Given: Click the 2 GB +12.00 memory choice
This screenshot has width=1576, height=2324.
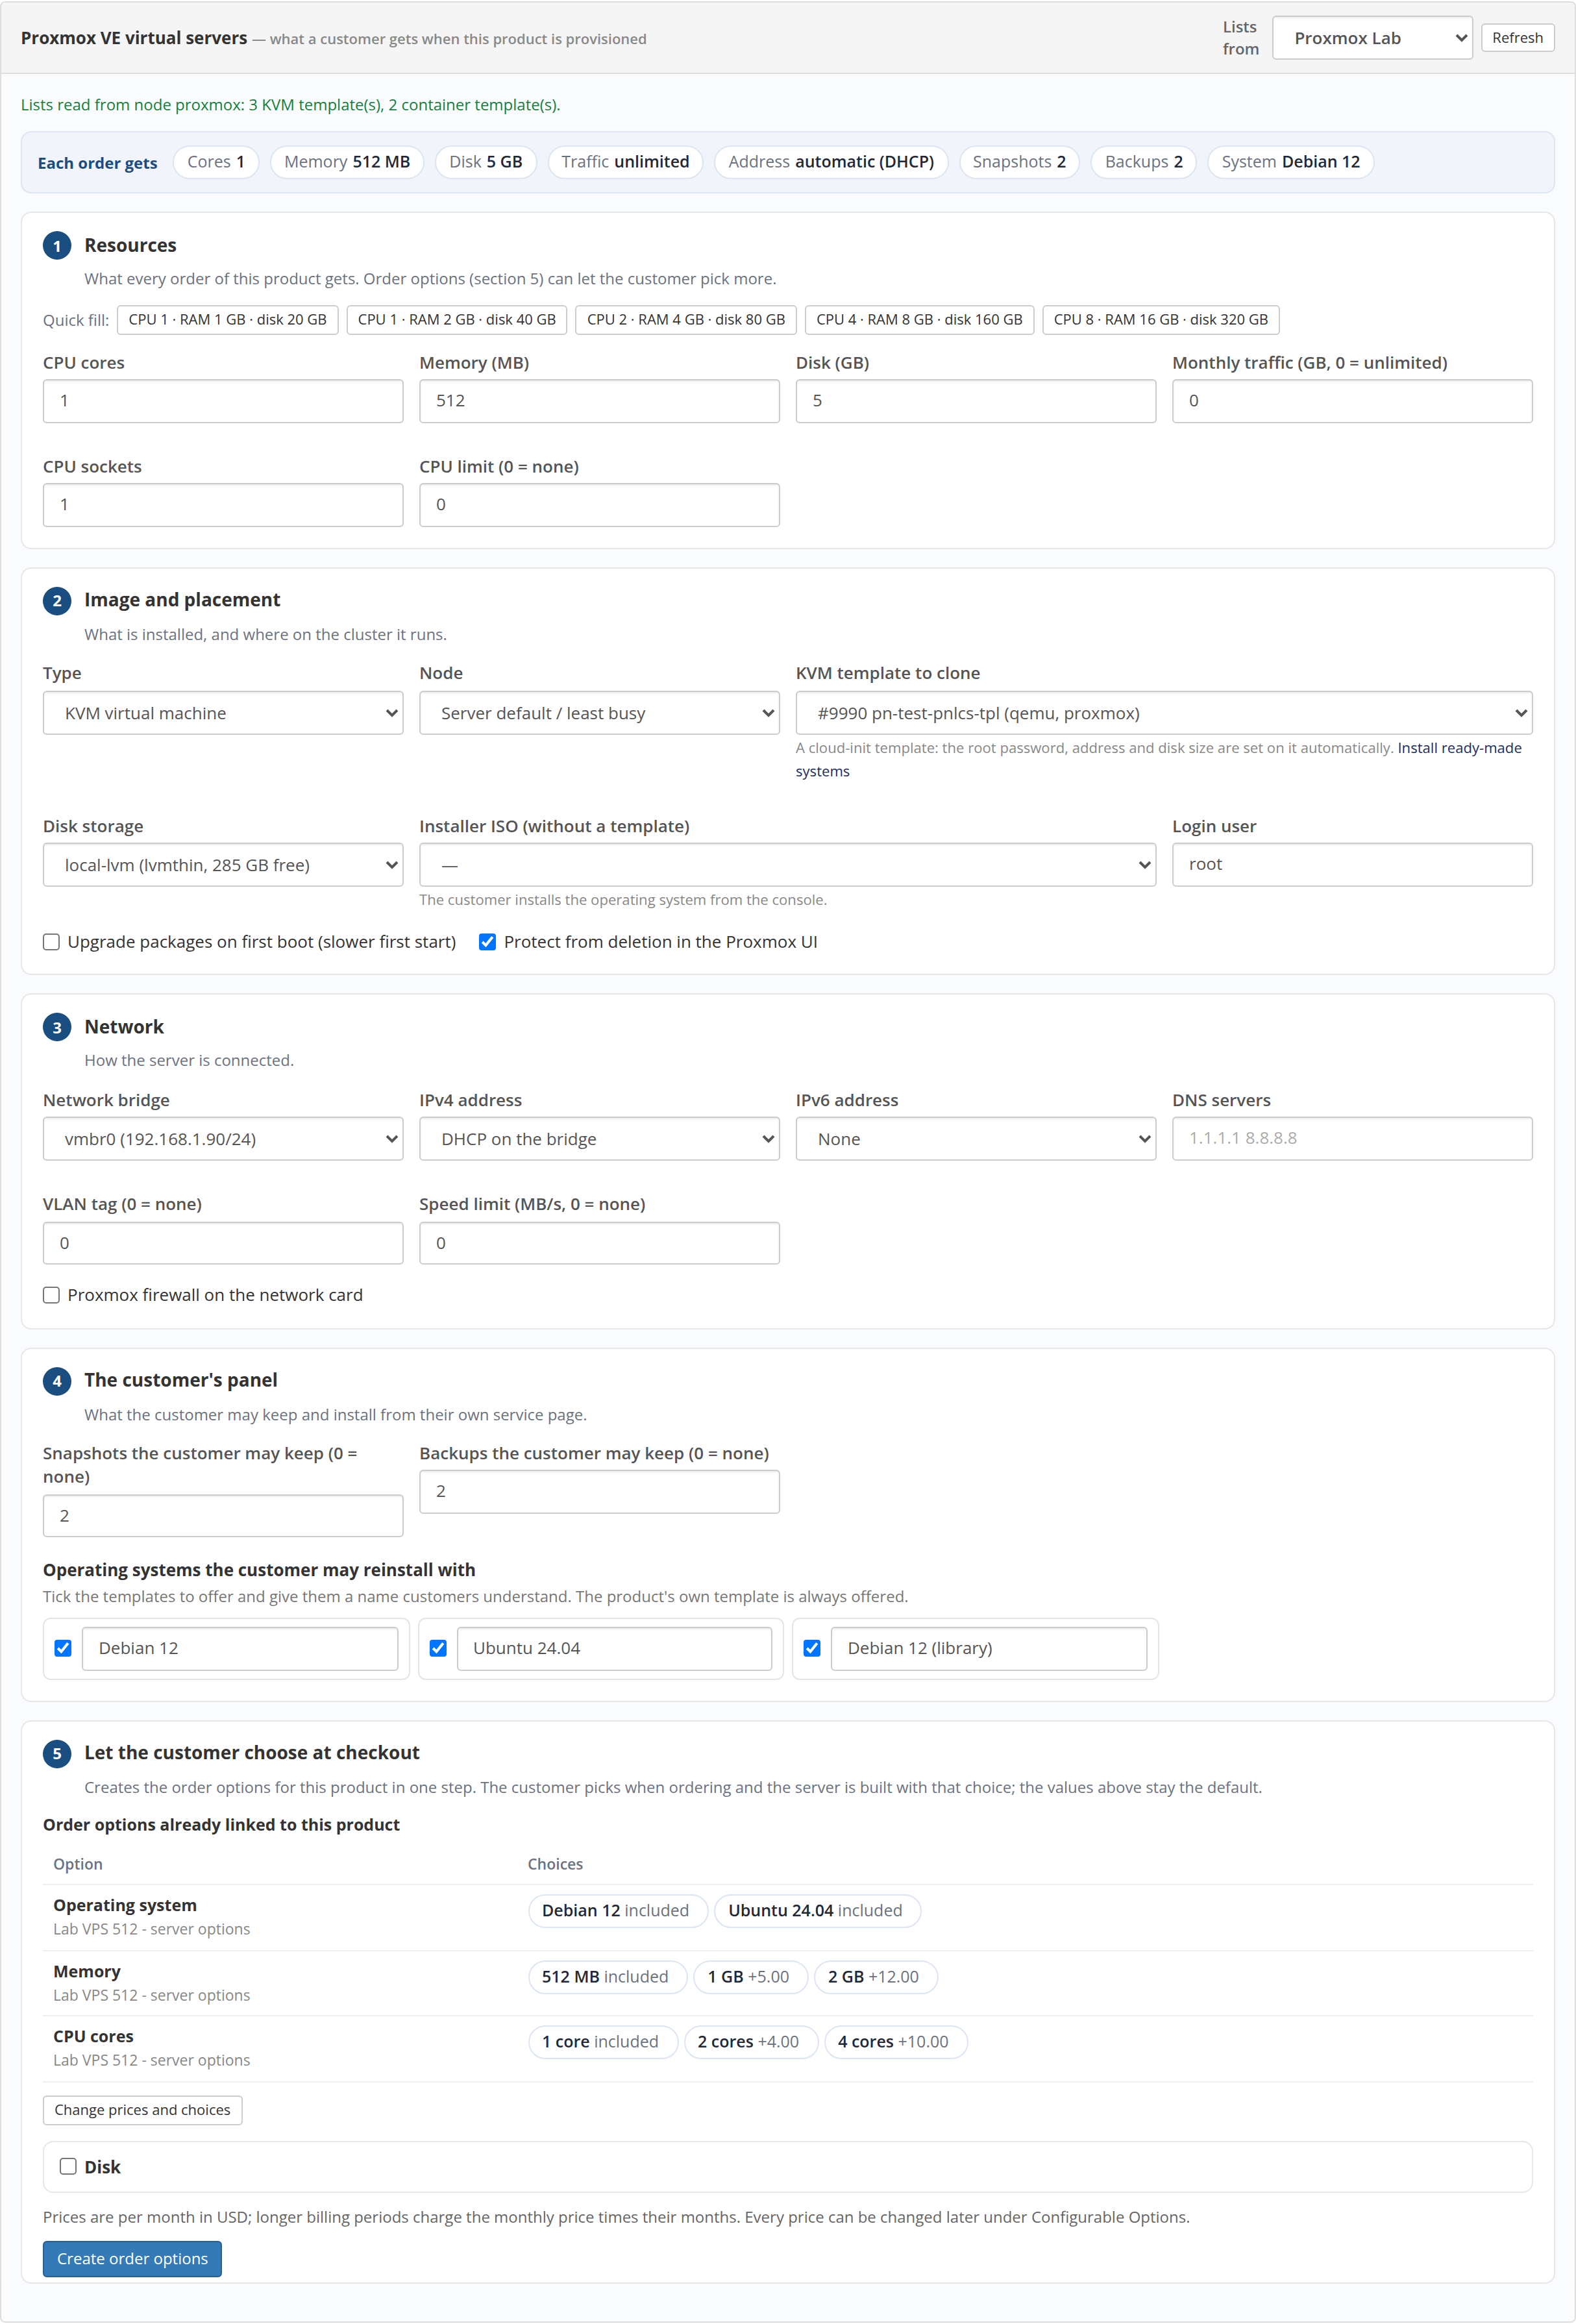Looking at the screenshot, I should (x=875, y=1977).
